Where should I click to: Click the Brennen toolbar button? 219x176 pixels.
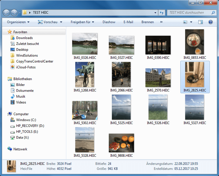click(x=147, y=22)
